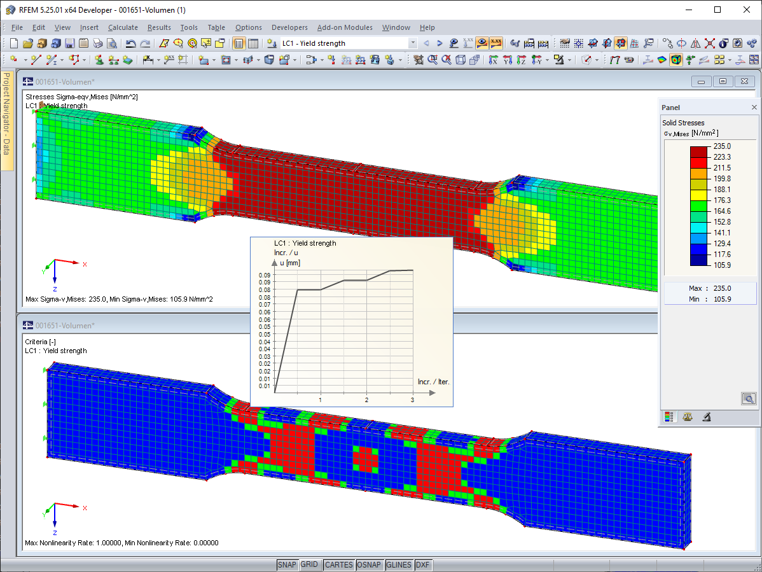Open the Results menu

(x=159, y=27)
